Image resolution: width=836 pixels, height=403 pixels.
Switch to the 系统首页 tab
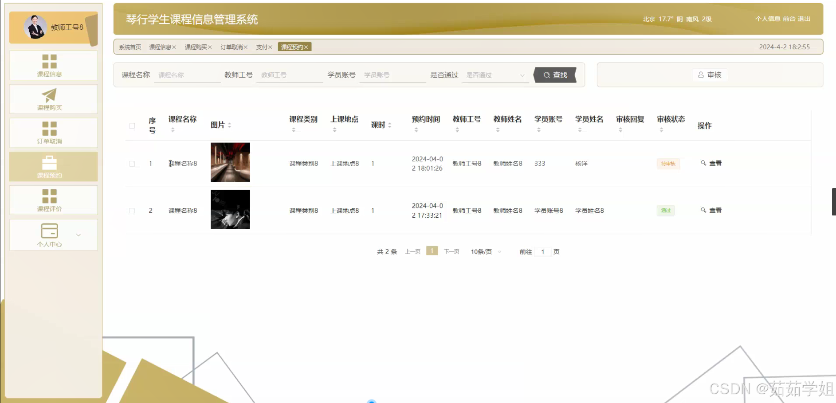[x=130, y=47]
